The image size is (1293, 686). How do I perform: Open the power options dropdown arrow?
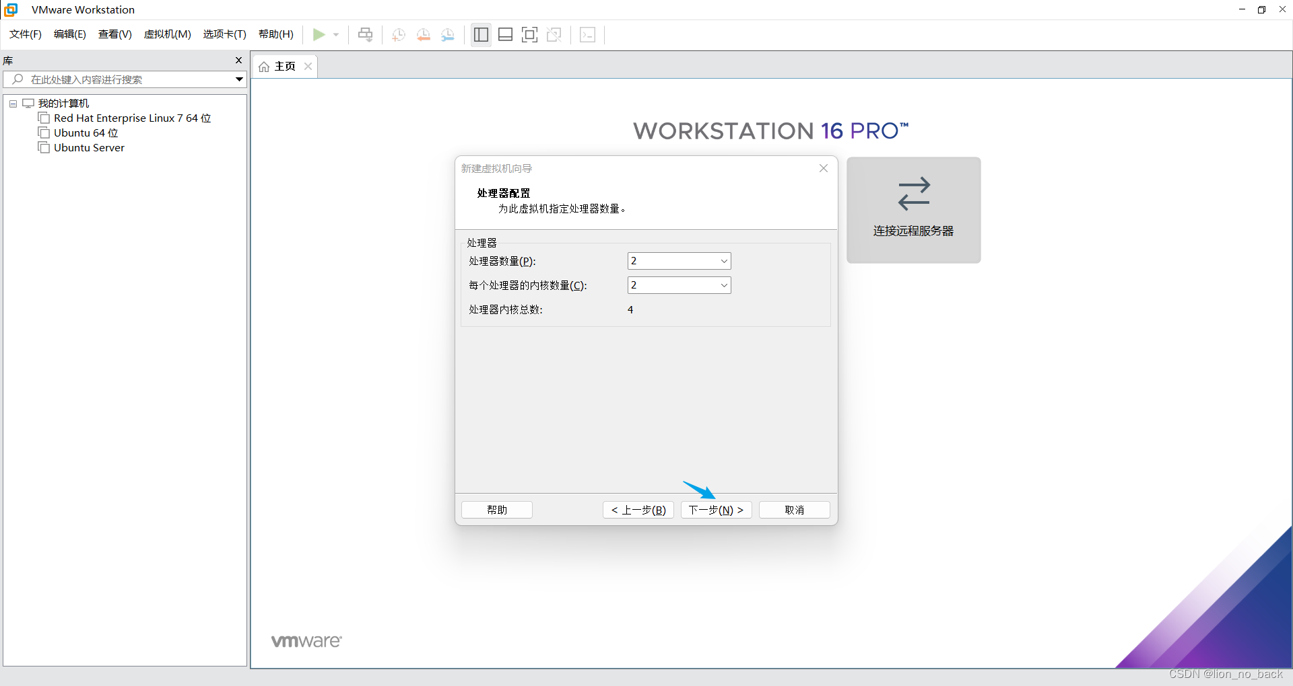336,34
